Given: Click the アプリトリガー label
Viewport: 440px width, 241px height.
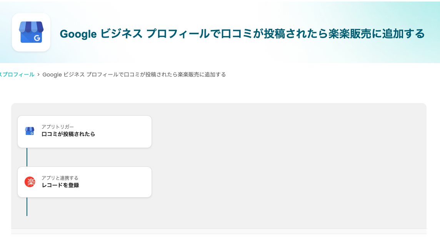Looking at the screenshot, I should point(57,127).
